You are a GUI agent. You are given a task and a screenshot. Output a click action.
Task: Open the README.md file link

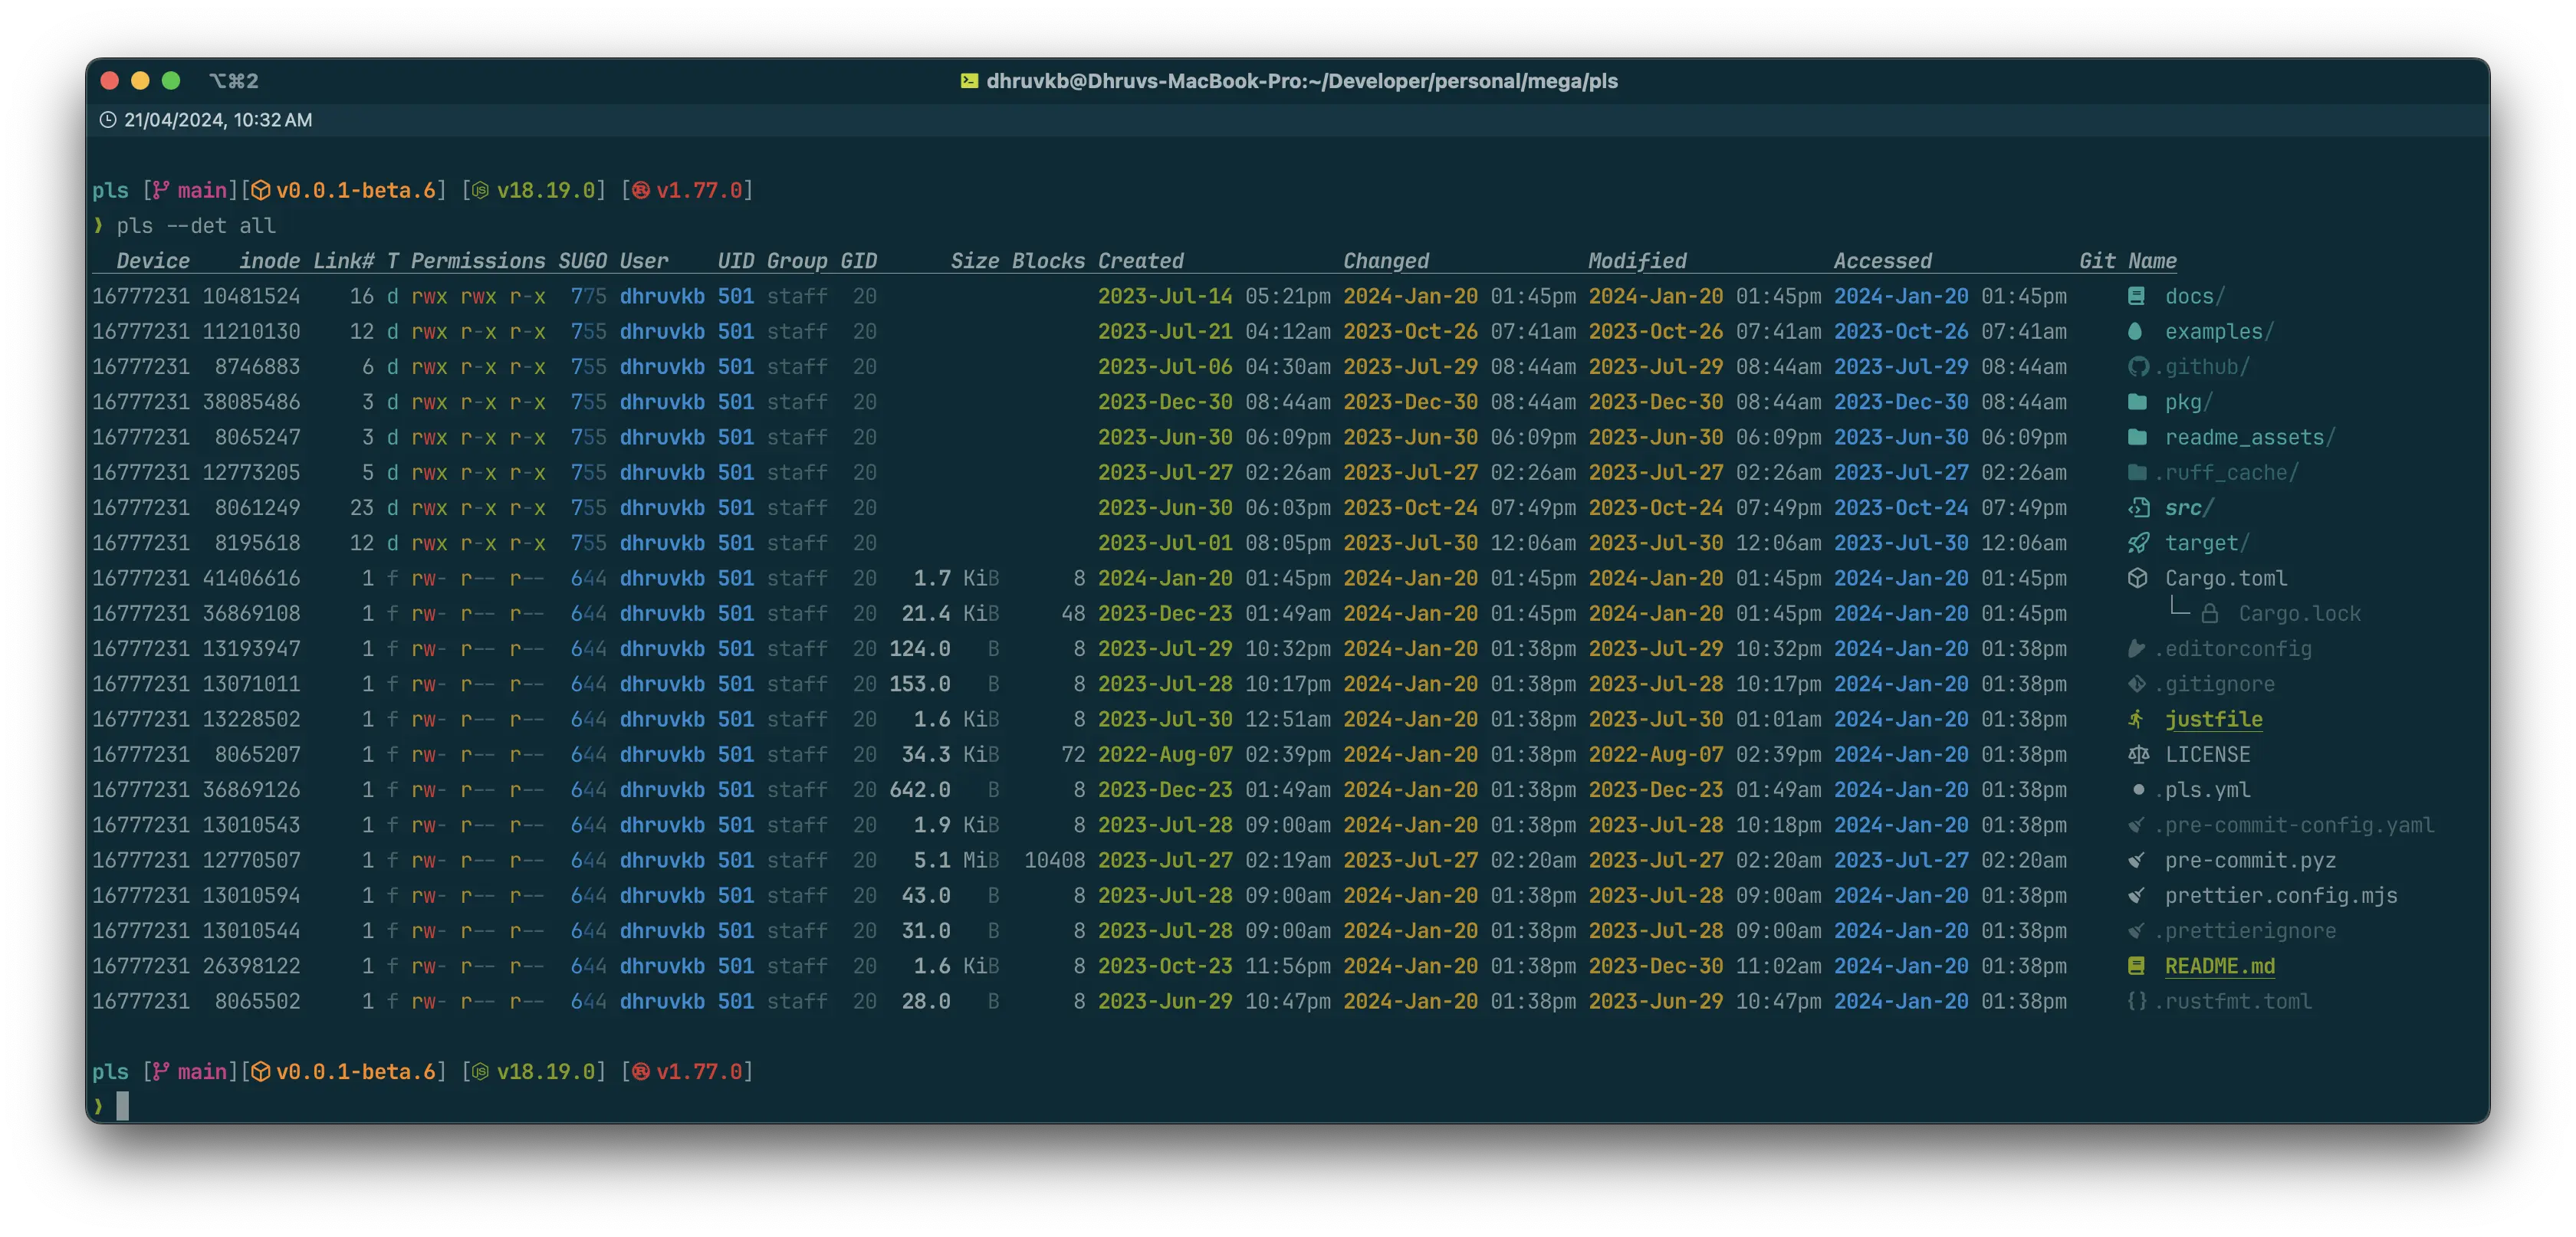click(x=2219, y=966)
